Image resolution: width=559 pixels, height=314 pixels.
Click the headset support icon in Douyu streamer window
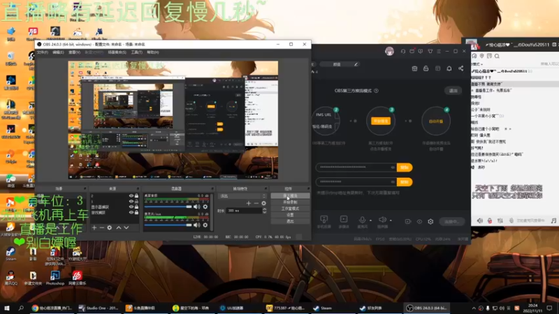[403, 51]
